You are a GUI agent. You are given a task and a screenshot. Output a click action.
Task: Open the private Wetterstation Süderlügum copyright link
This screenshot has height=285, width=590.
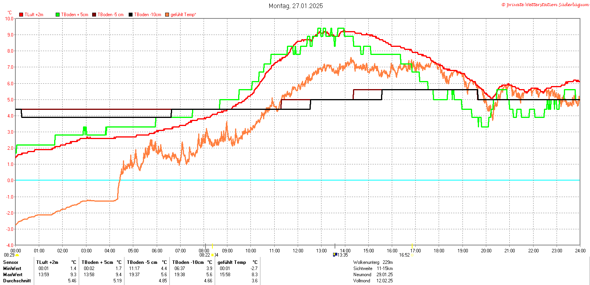point(545,4)
